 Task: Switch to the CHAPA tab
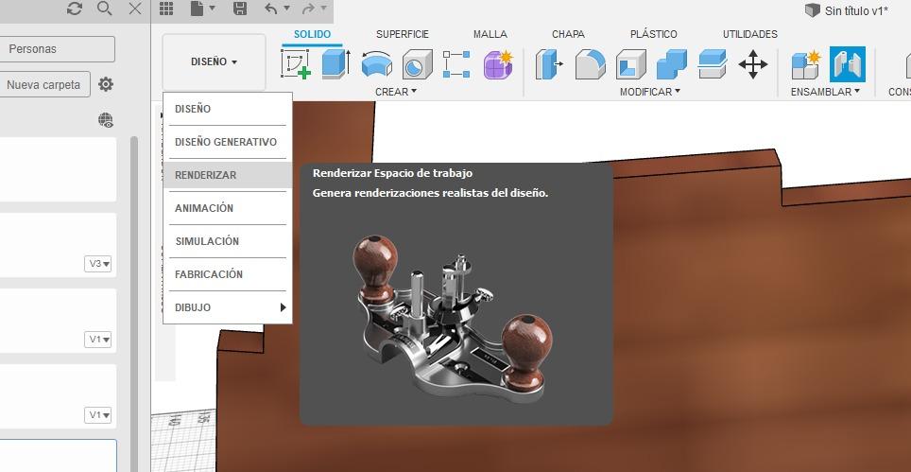[568, 34]
